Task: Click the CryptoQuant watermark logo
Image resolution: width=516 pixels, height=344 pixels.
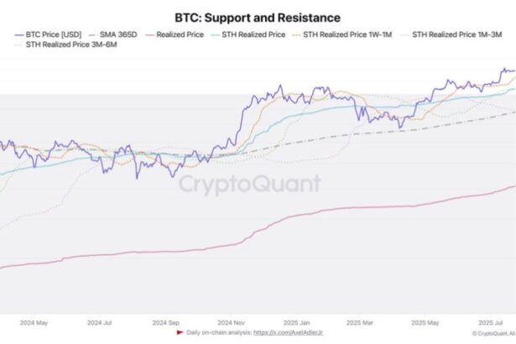Action: tap(251, 184)
